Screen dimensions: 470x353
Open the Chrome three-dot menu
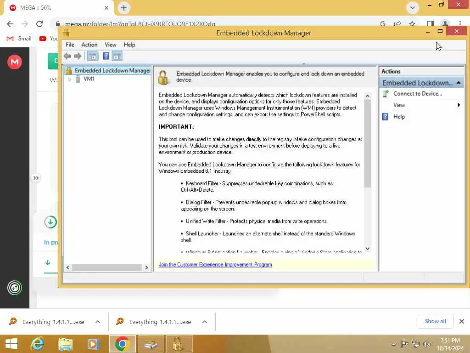tap(460, 24)
